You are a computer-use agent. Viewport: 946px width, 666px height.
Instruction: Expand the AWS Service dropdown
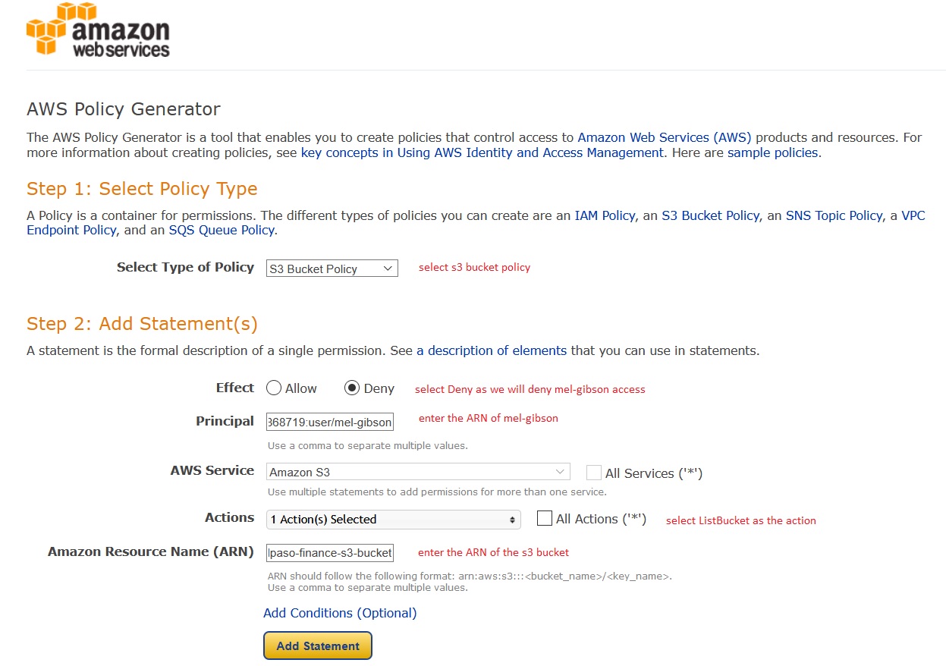pyautogui.click(x=418, y=472)
